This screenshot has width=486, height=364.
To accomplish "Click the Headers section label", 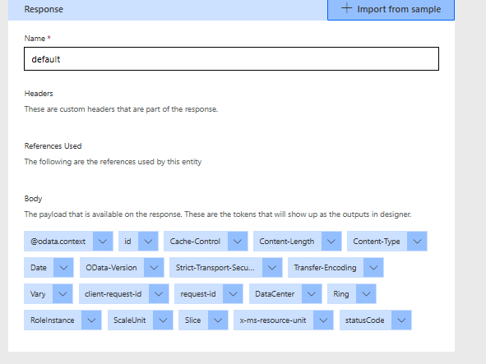I will coord(39,94).
